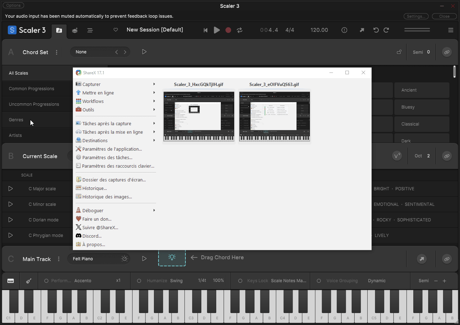The image size is (460, 325).
Task: Play the Chord Set section
Action: [144, 52]
